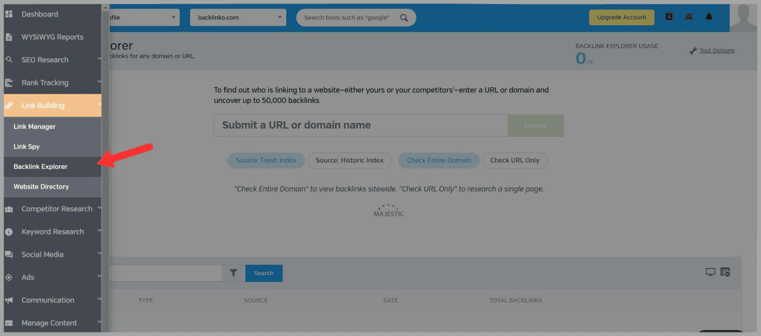
Task: Click the table columns settings icon
Action: (x=725, y=272)
